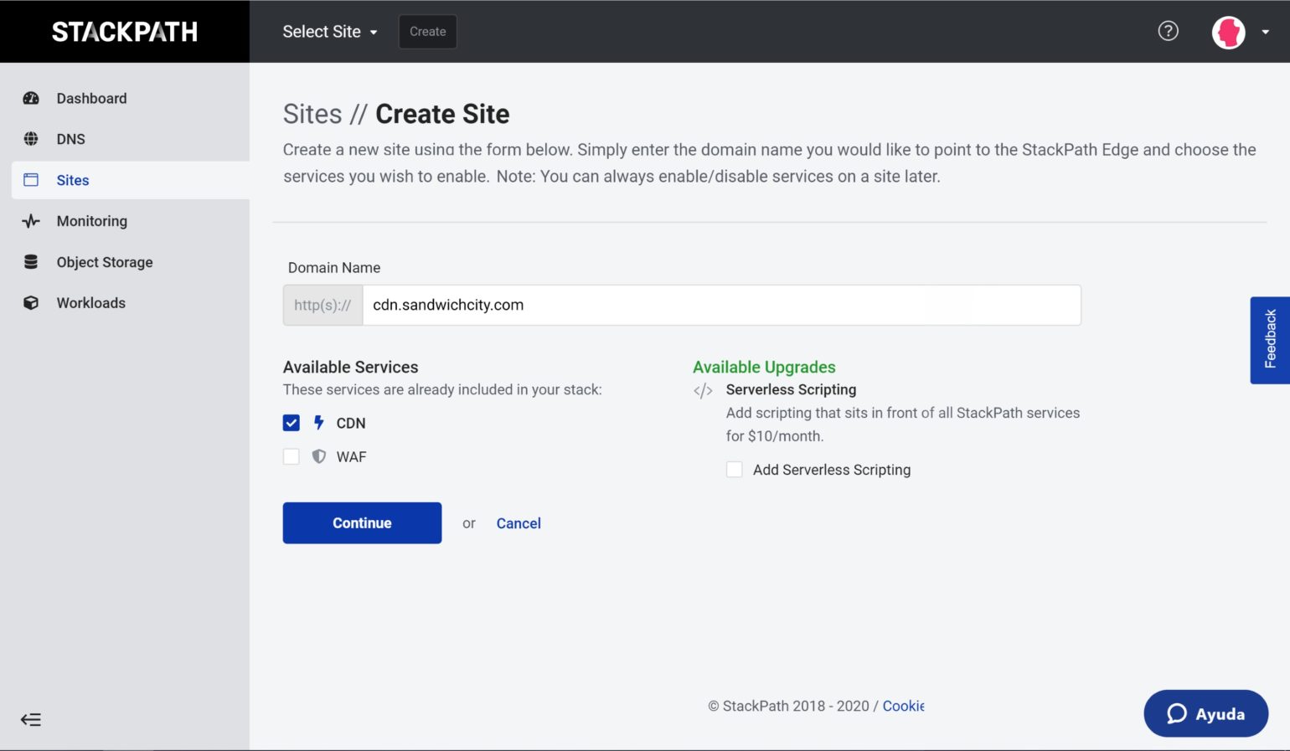The height and width of the screenshot is (751, 1290).
Task: Click the Create button in header
Action: 428,32
